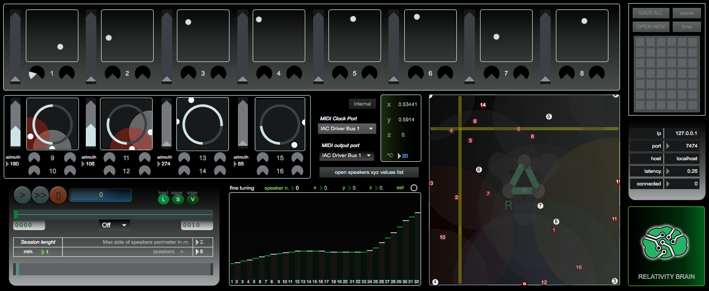Click the knob right of number 10
709x291 pixels.
[71, 170]
